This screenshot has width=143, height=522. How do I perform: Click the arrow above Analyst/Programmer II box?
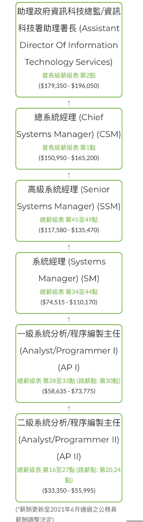coord(69,408)
